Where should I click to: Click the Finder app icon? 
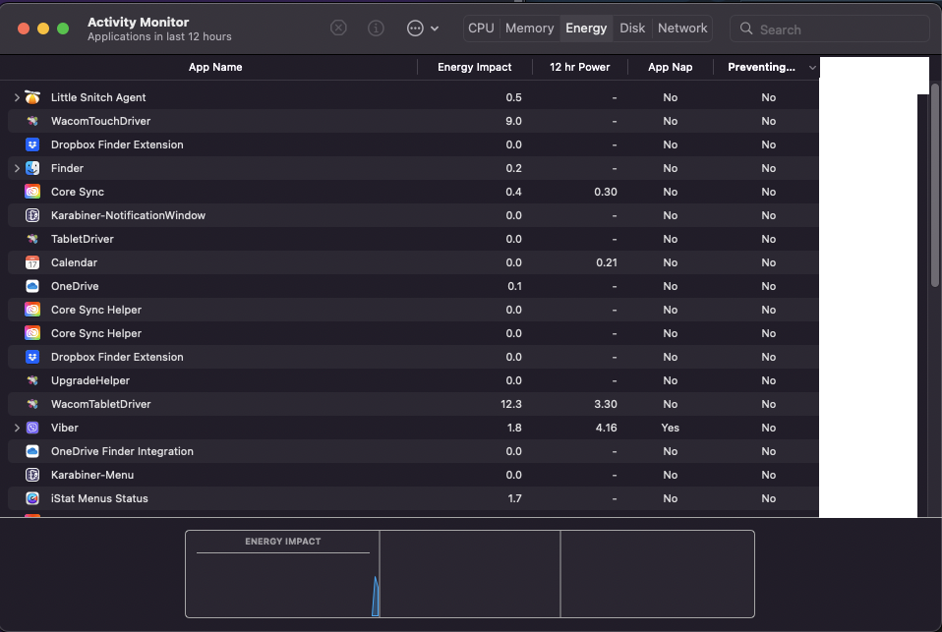pyautogui.click(x=32, y=168)
